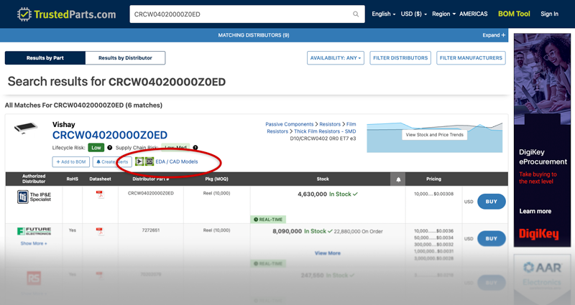The width and height of the screenshot is (575, 305).
Task: Click the EDA symbol icon
Action: click(x=139, y=161)
